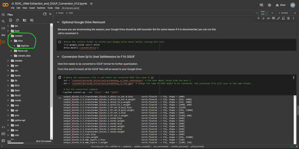Open the search icon in left sidebar
Viewport: 299px width, 149px height.
3,21
